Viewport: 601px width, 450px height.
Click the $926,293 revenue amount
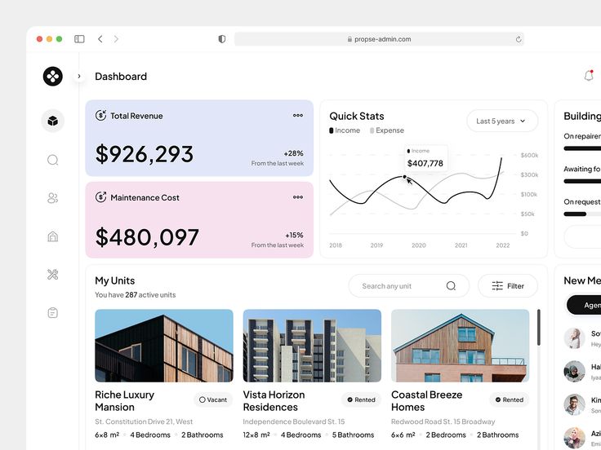[x=144, y=154]
